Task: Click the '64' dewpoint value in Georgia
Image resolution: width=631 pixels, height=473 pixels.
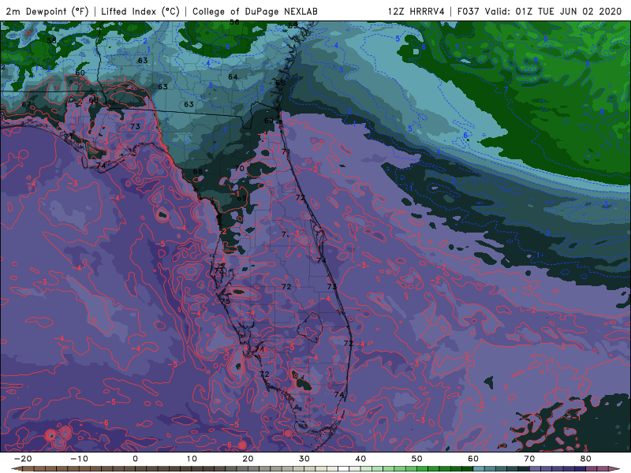Action: point(233,76)
